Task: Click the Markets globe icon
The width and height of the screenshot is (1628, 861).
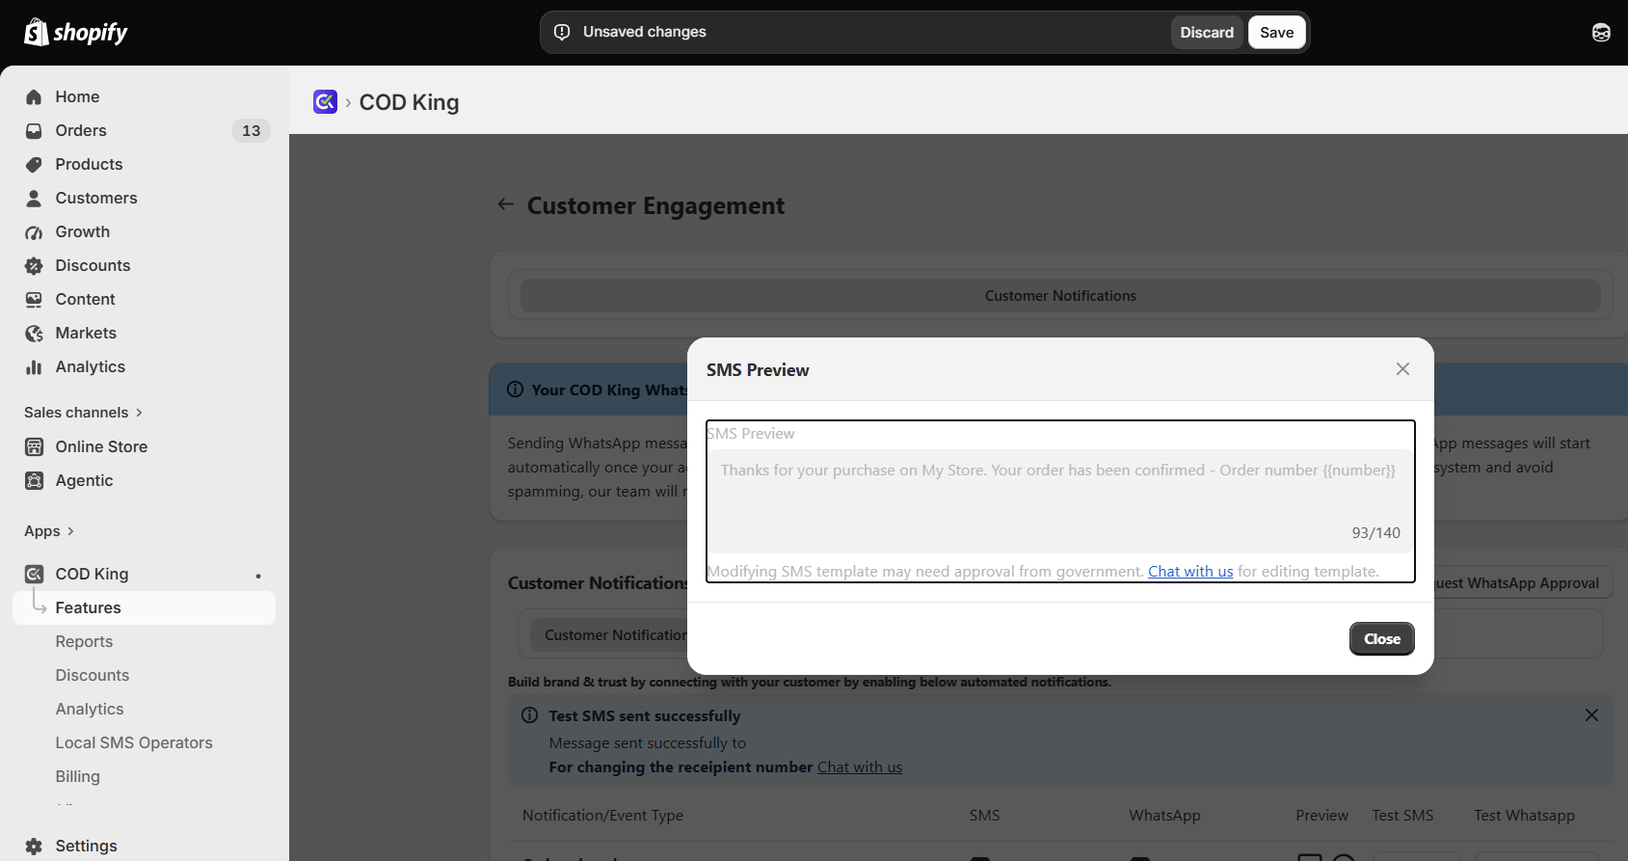Action: 34,333
